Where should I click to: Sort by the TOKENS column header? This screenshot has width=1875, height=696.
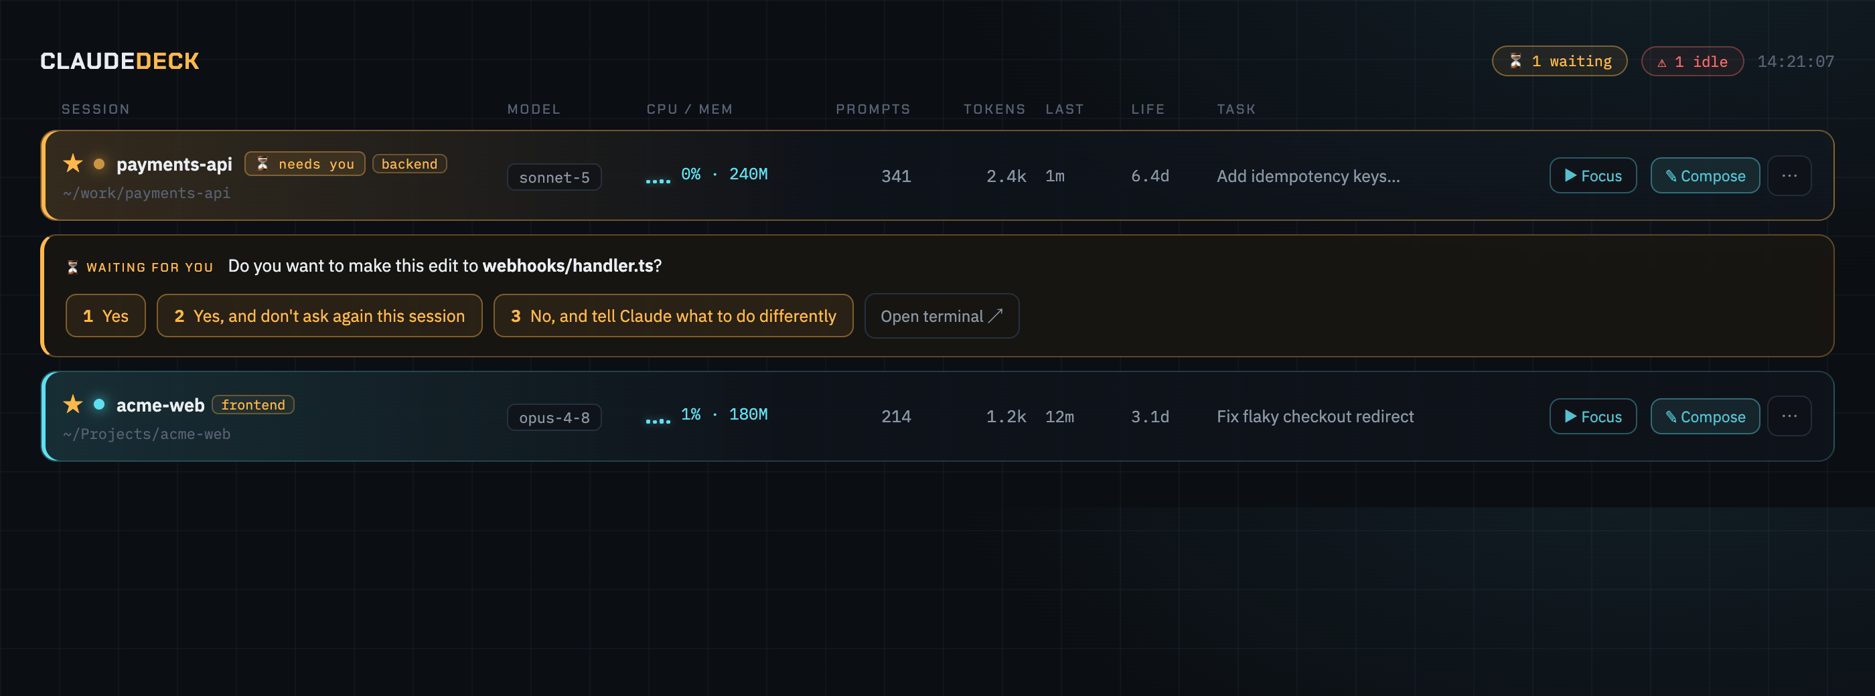[994, 109]
